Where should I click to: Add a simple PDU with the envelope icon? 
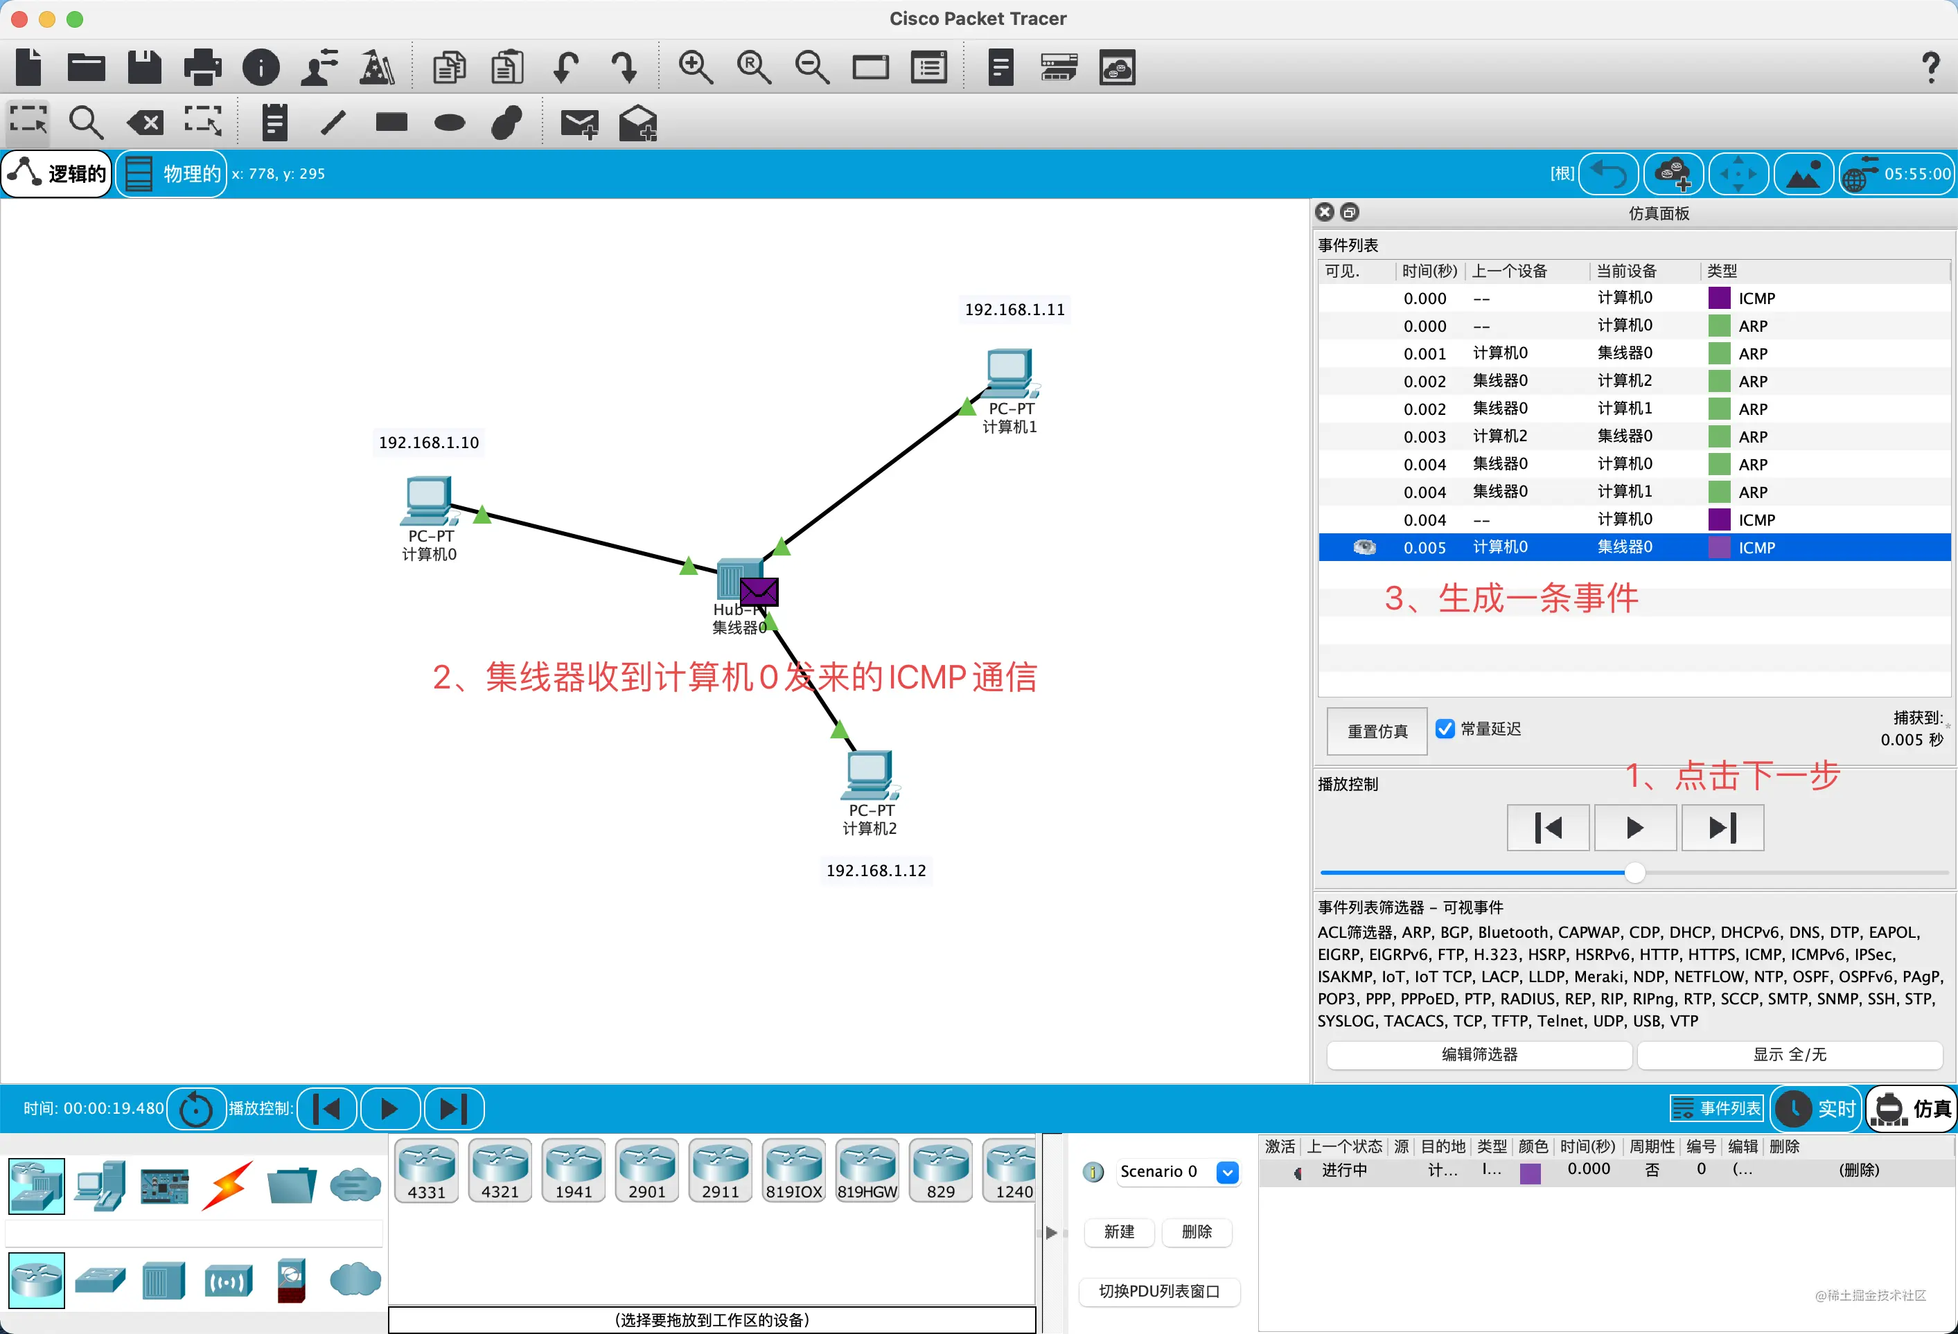(580, 124)
